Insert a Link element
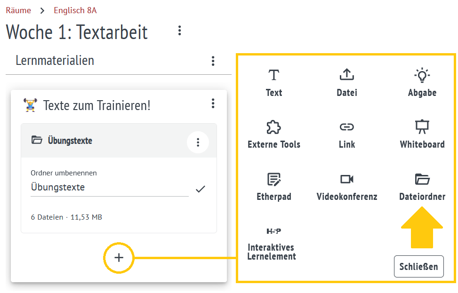Image resolution: width=458 pixels, height=293 pixels. 346,135
